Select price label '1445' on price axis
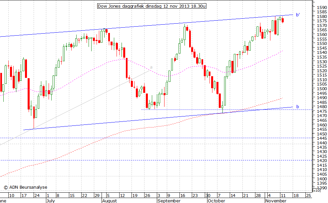The image size is (328, 203). pos(322,138)
